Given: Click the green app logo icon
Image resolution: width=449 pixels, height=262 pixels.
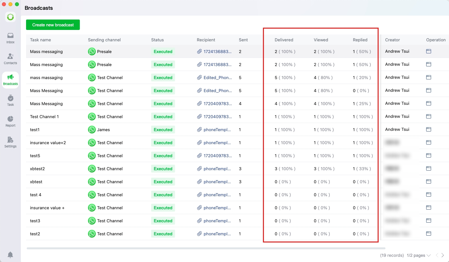Looking at the screenshot, I should (x=10, y=17).
